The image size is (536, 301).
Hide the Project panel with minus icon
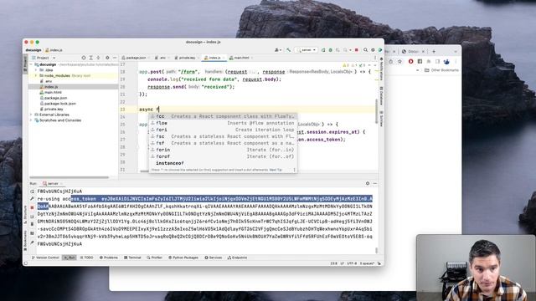(x=115, y=58)
